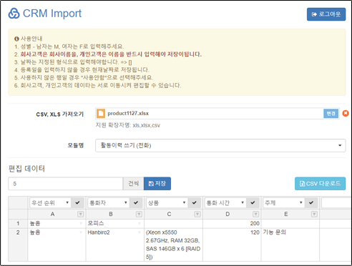Open row 1 priority cell dropdown arrow
Viewport: 352px width, 266px height.
[x=81, y=224]
